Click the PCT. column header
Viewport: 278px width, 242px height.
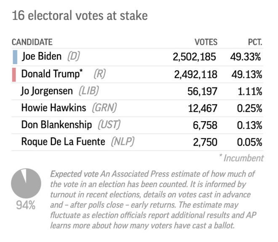255,42
